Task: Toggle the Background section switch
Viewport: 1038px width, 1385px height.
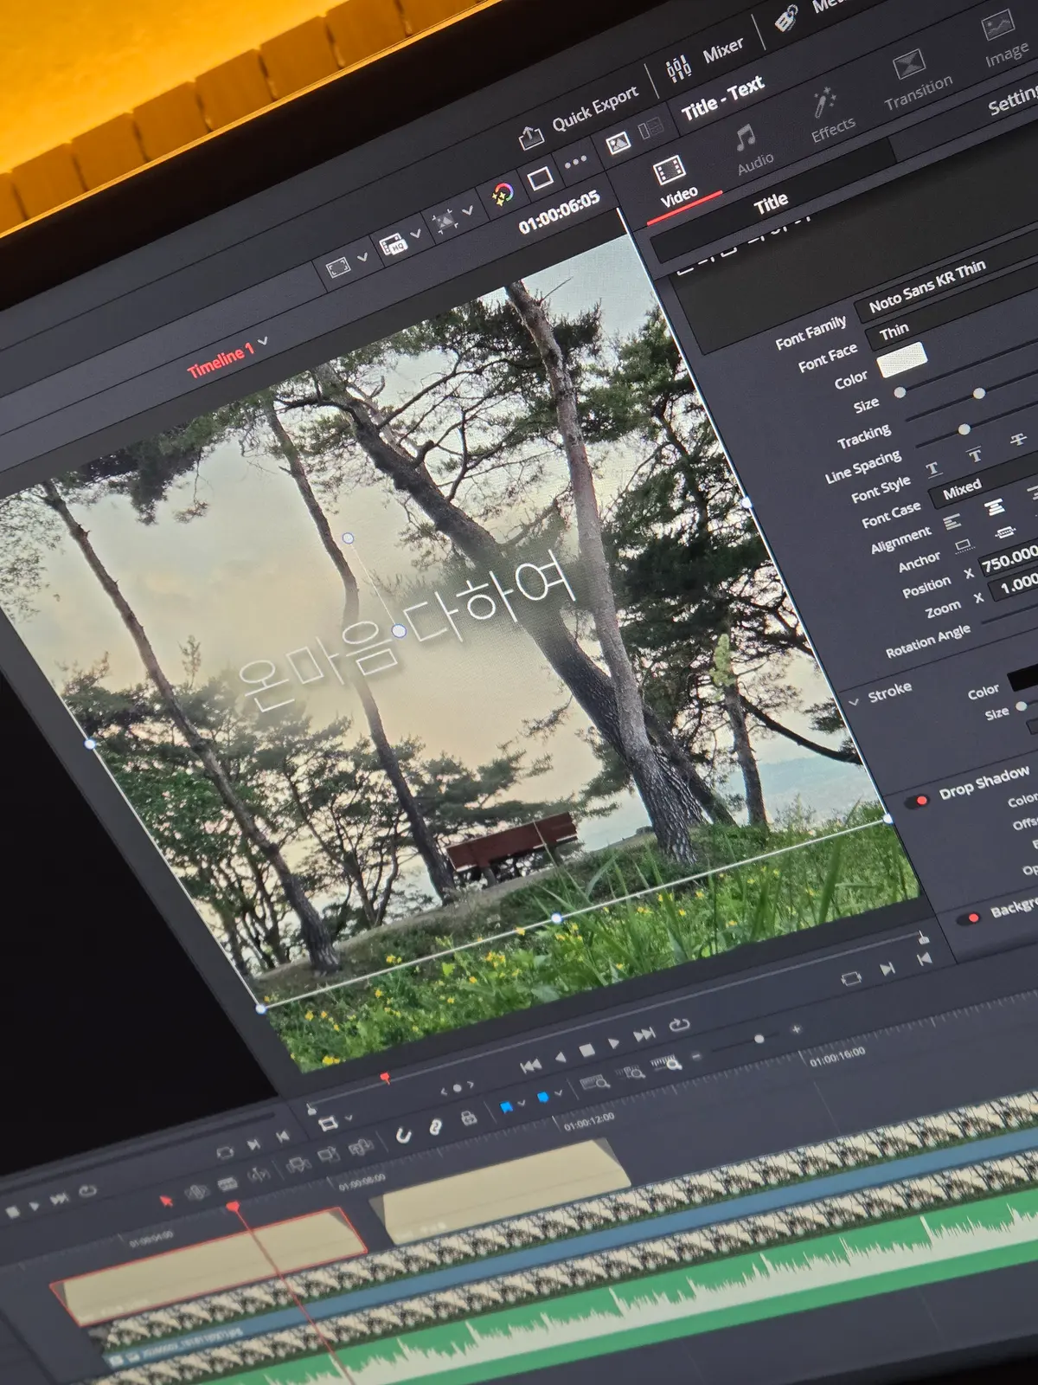Action: tap(968, 919)
